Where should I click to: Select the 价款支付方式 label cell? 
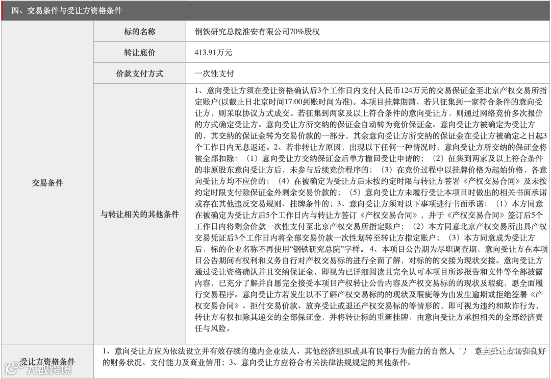click(x=139, y=73)
